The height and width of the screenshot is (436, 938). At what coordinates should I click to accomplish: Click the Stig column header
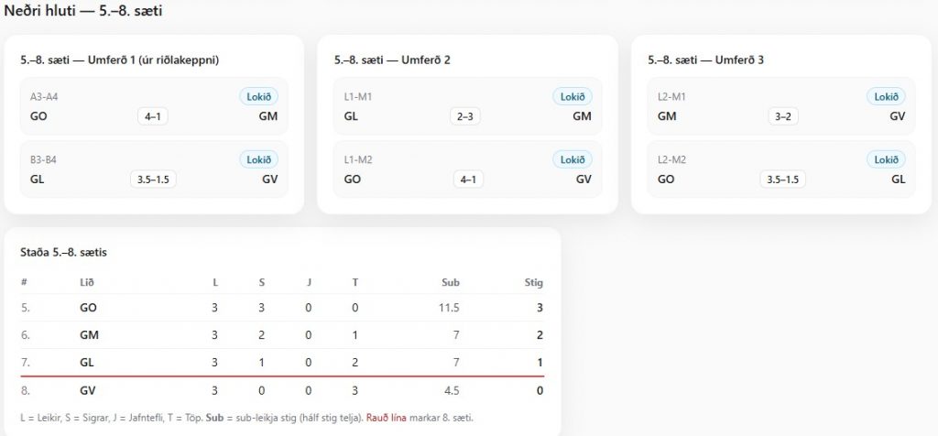[x=534, y=282]
